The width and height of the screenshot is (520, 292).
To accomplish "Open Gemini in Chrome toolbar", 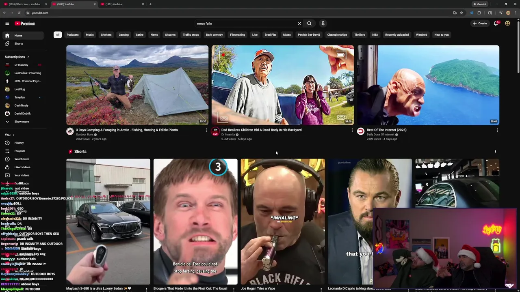I will (480, 4).
